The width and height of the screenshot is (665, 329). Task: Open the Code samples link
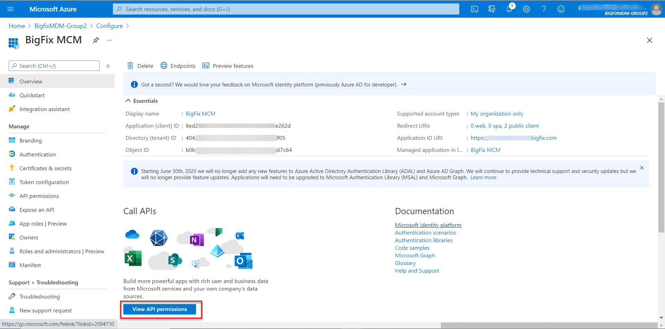412,248
